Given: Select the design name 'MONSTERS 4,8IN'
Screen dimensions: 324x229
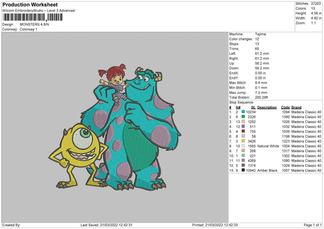Looking at the screenshot, I should tap(35, 24).
